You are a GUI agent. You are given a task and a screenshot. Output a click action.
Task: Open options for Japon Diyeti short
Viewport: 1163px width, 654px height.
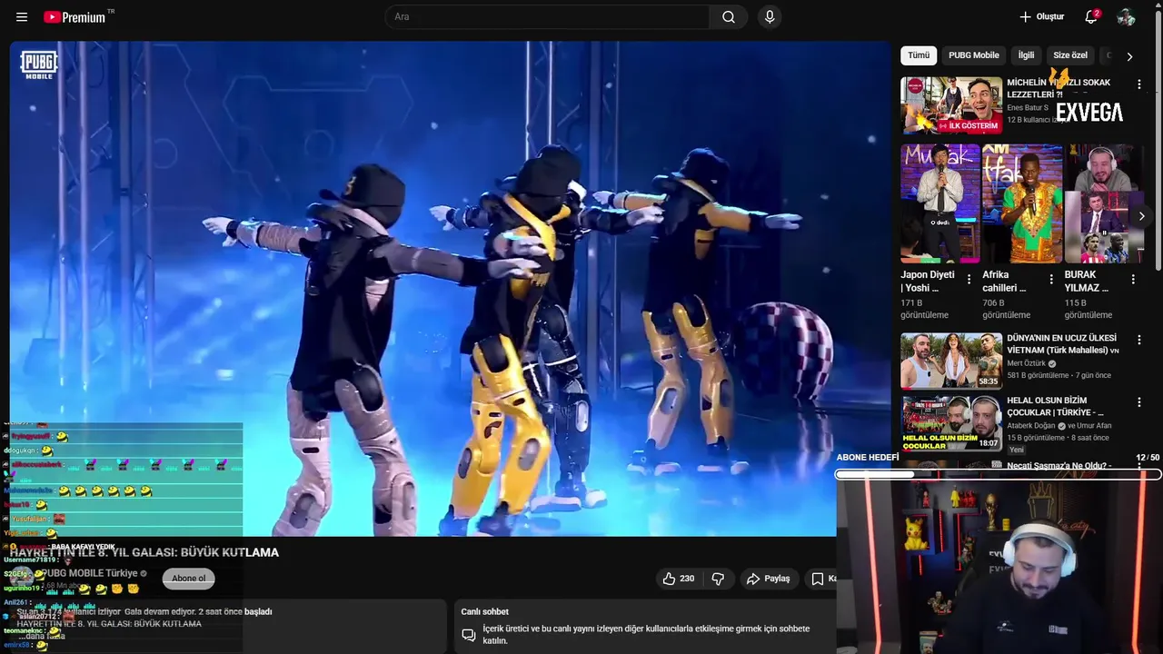[969, 280]
